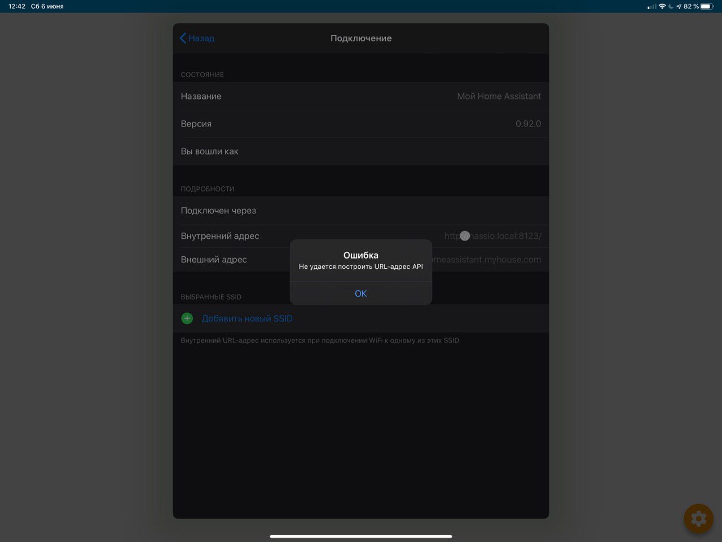Select the Версия row showing 0.92.0
722x542 pixels.
[361, 124]
